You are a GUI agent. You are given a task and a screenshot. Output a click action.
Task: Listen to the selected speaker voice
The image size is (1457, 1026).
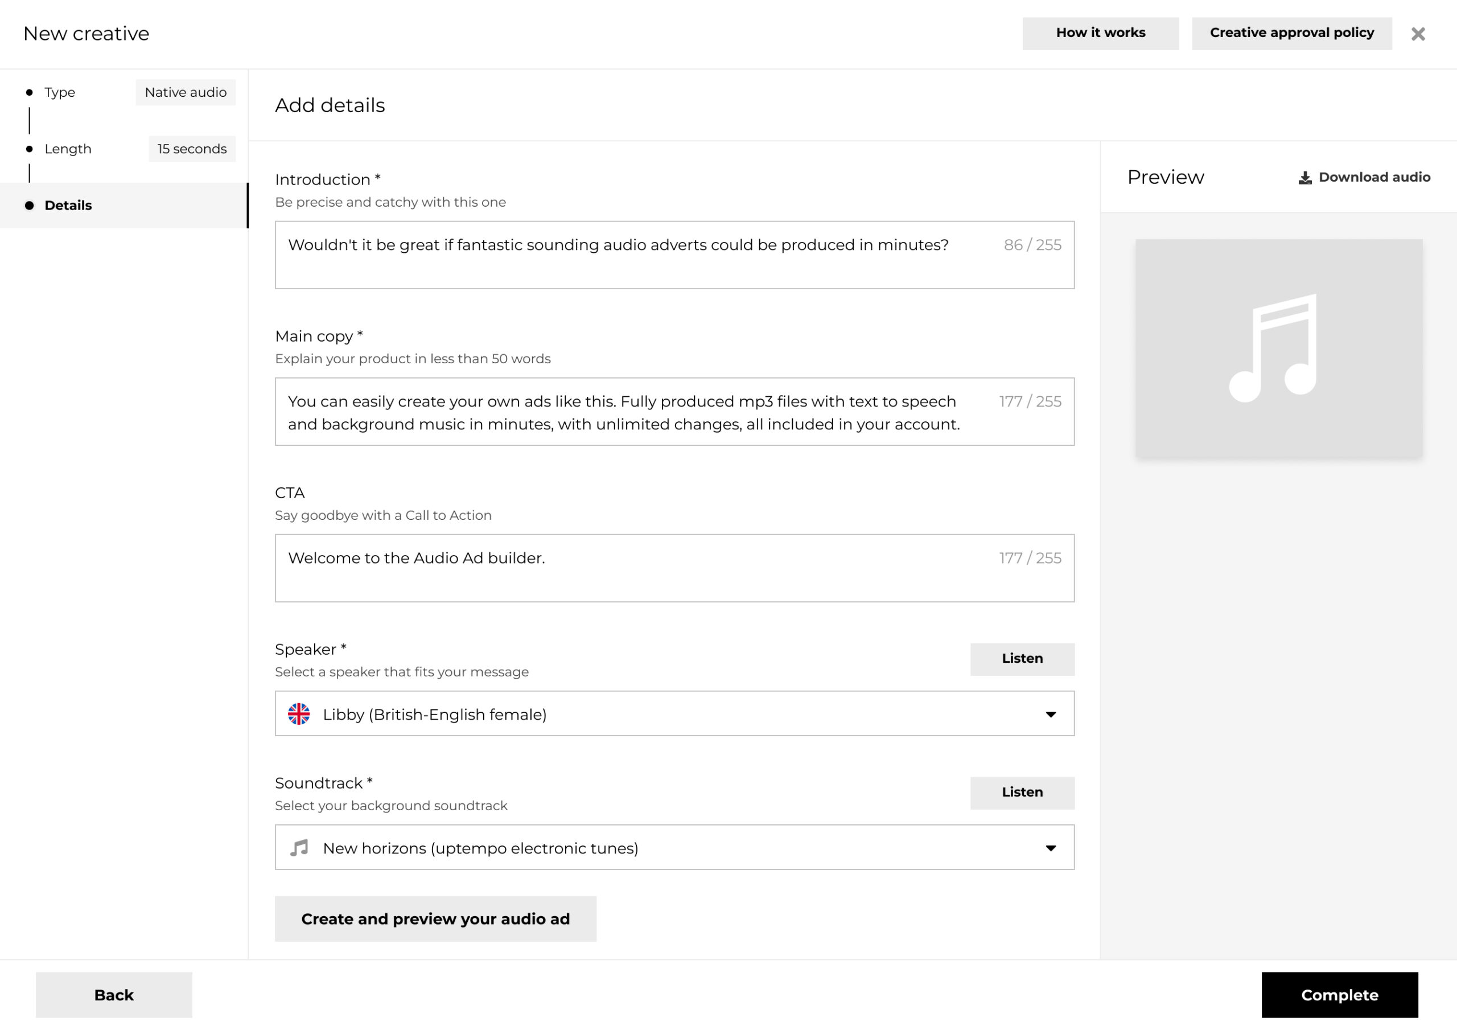point(1022,659)
